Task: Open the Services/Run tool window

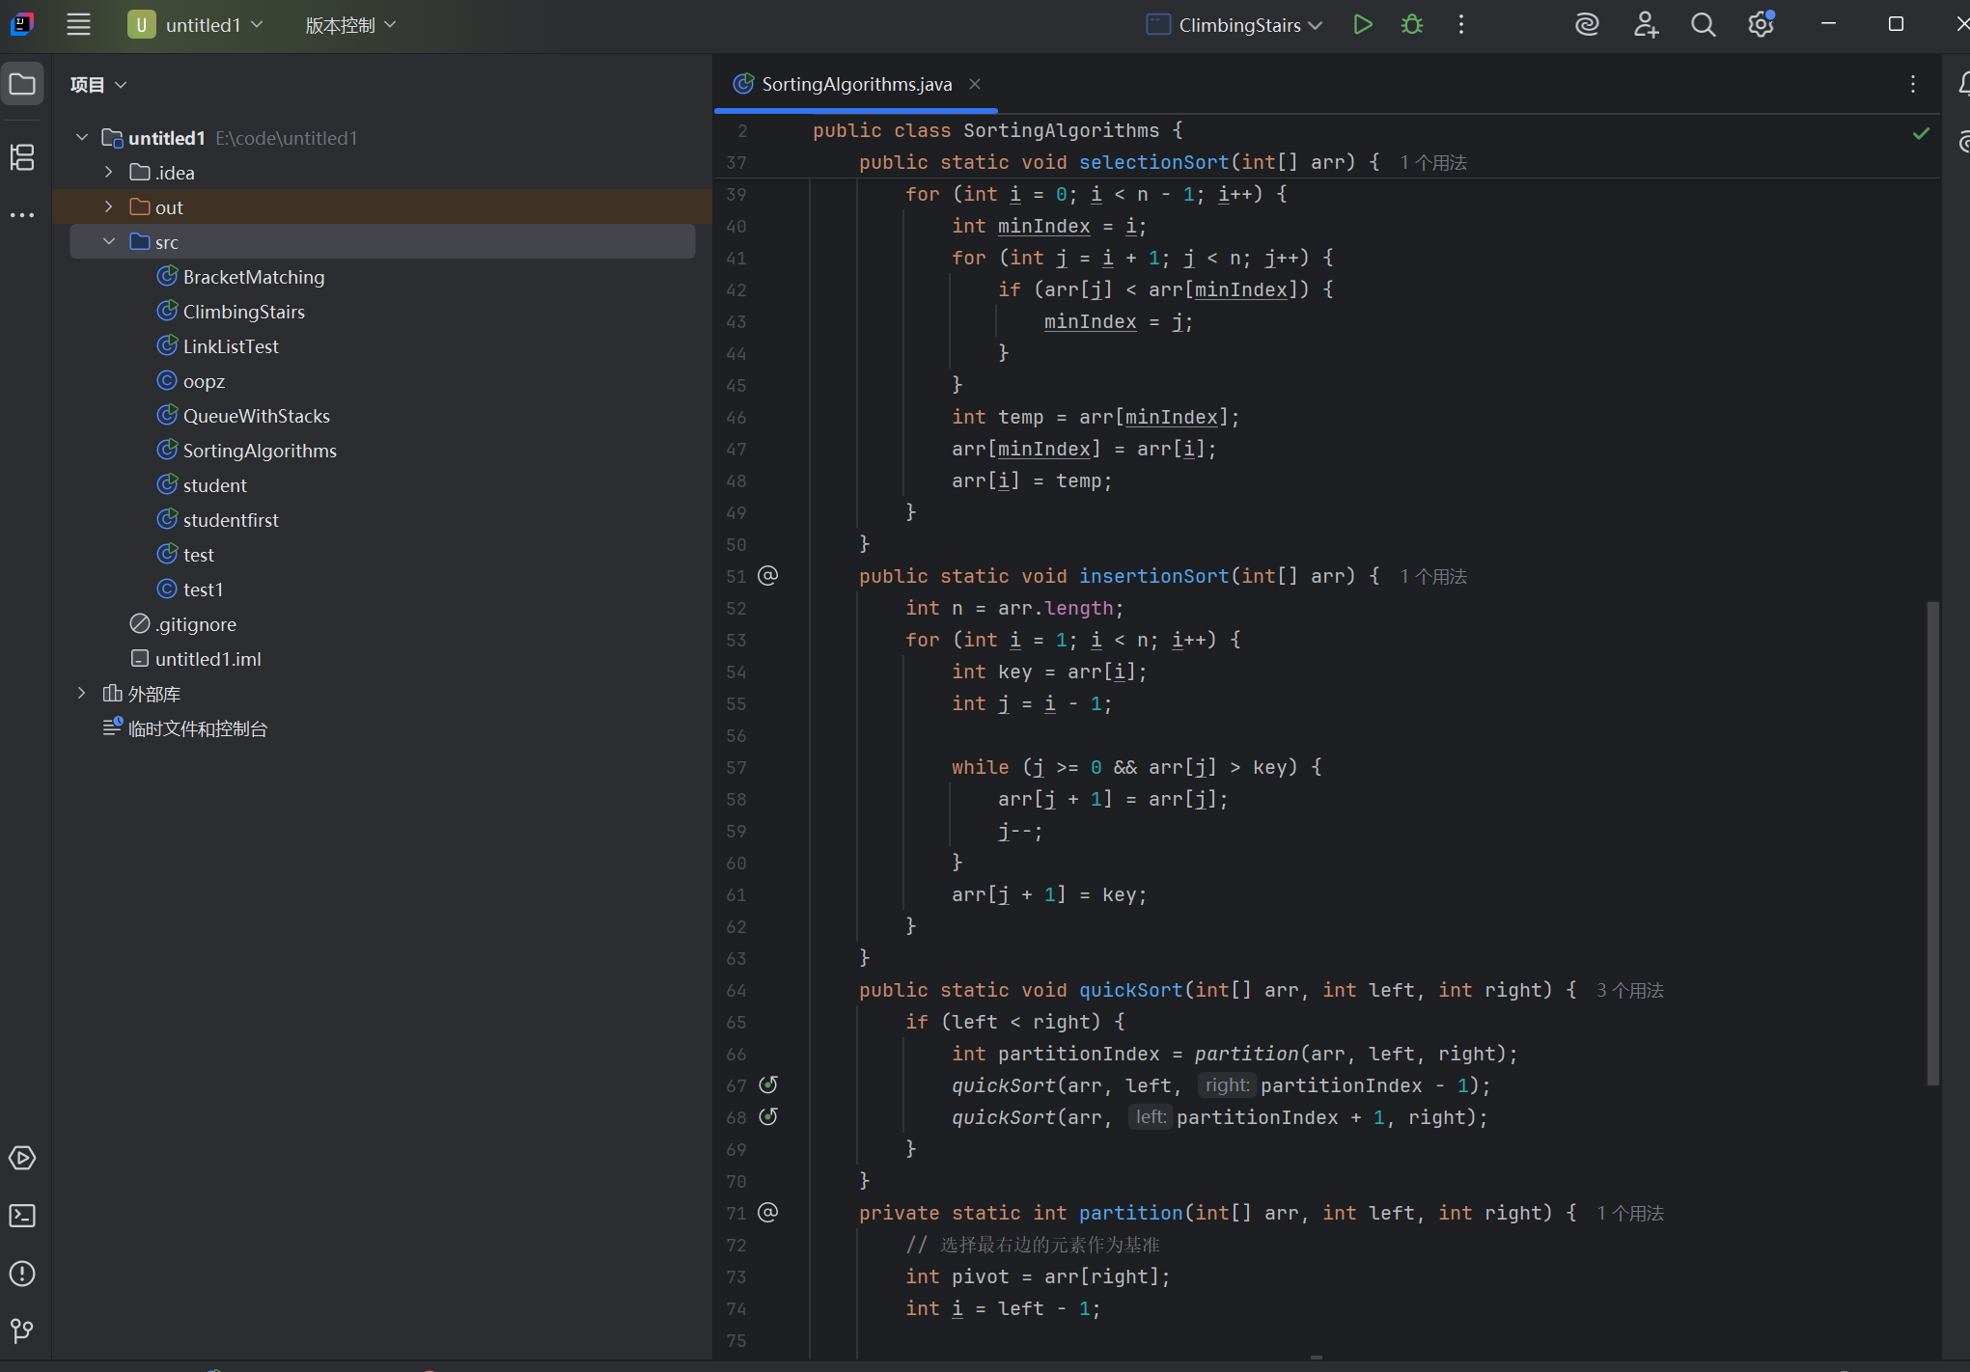Action: (22, 1158)
